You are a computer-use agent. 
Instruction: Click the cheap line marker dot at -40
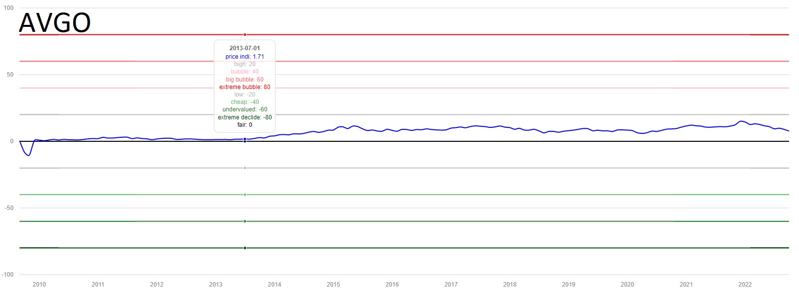click(x=245, y=195)
